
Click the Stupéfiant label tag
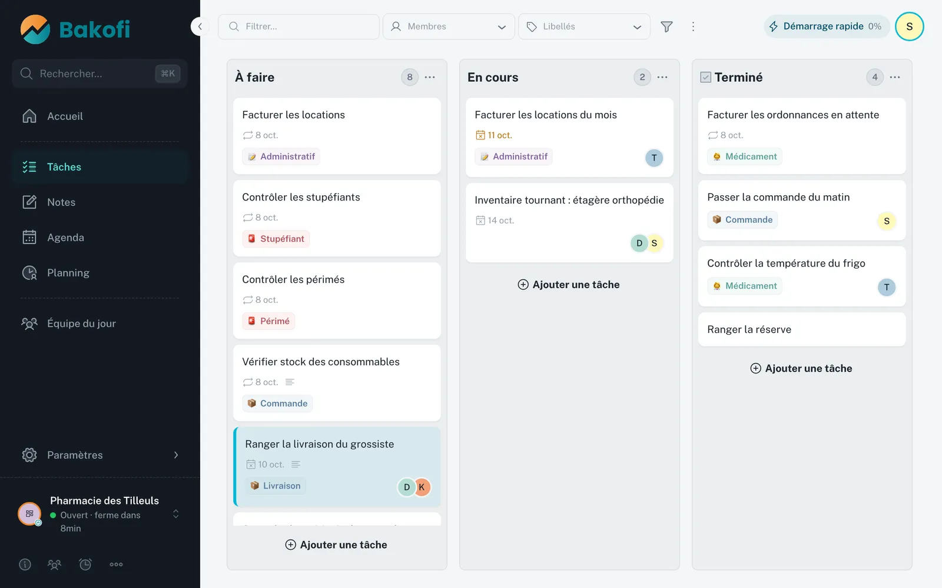point(276,239)
